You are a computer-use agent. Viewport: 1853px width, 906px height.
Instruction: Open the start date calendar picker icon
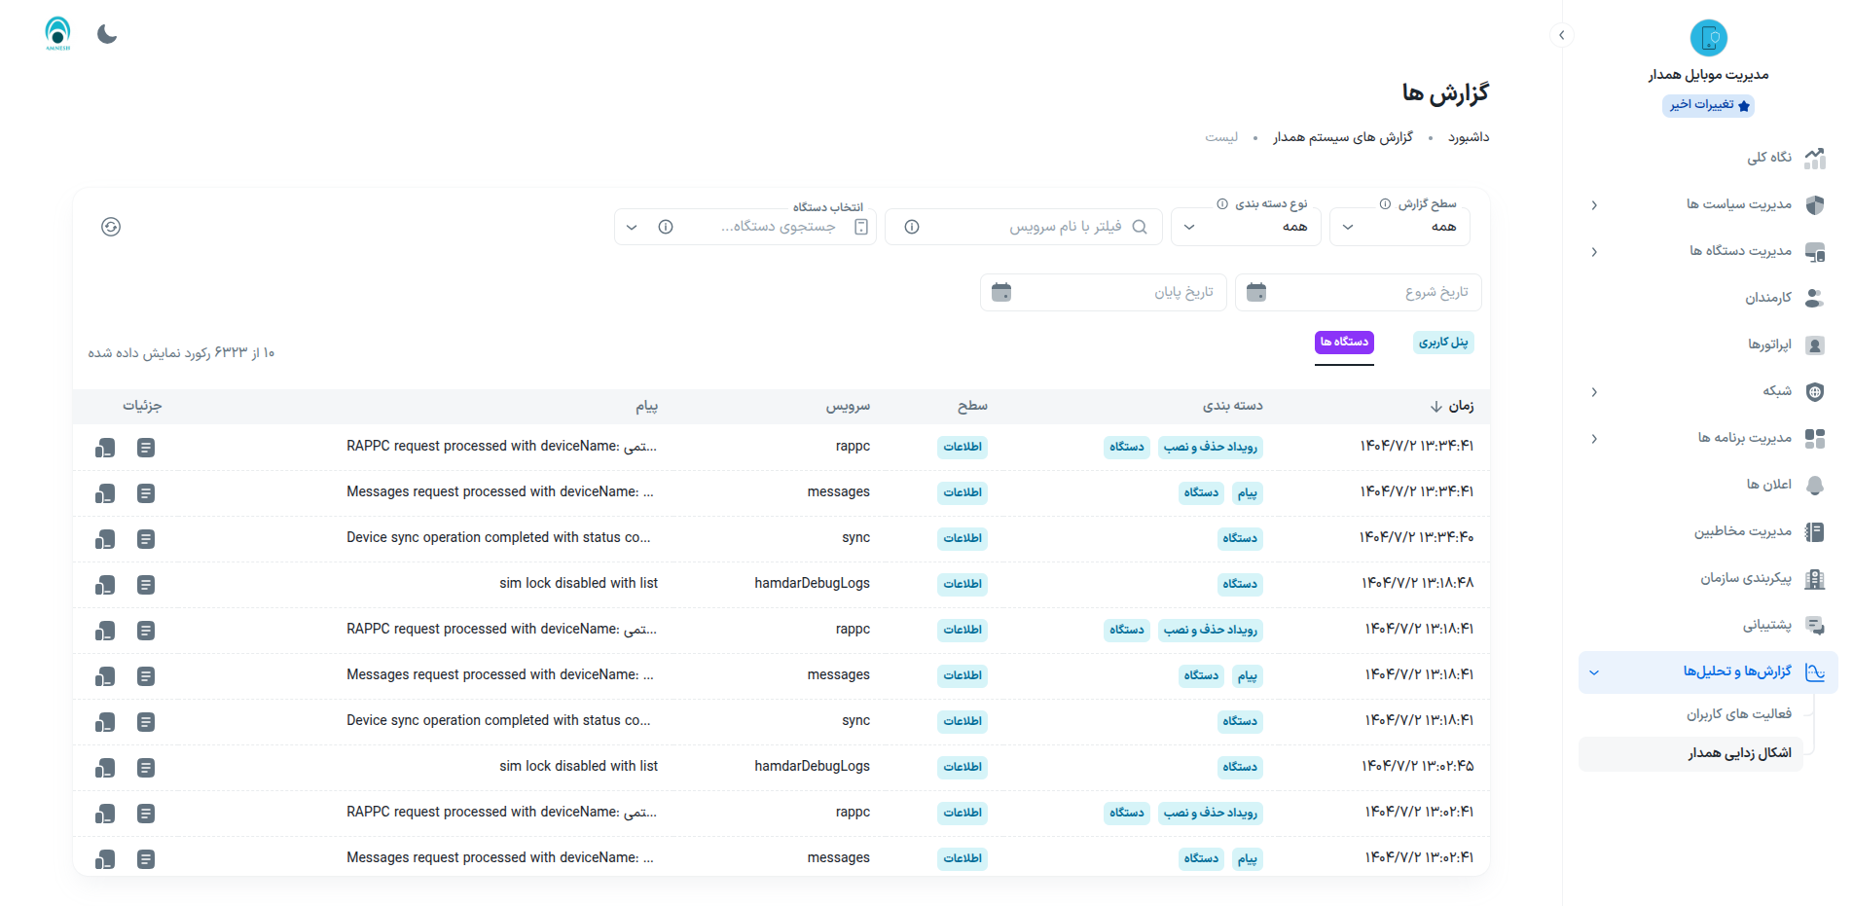[x=1255, y=292]
